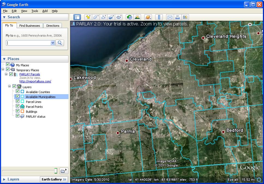Click the Parcel Points house icon
This screenshot has width=264, height=184.
pyautogui.click(x=22, y=106)
